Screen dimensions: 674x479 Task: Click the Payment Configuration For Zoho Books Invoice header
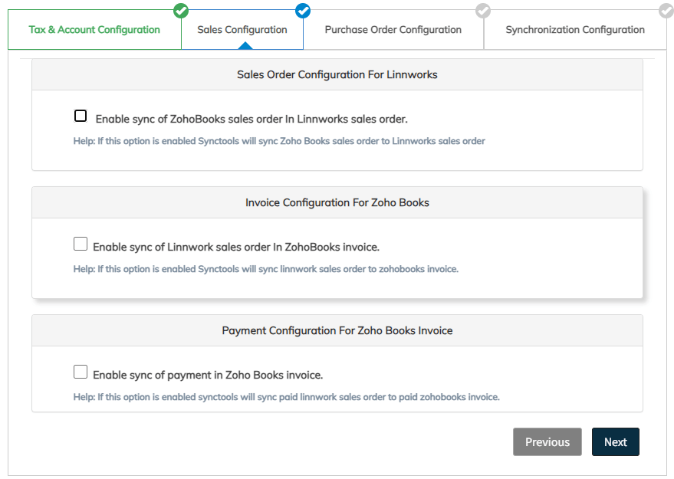point(337,331)
